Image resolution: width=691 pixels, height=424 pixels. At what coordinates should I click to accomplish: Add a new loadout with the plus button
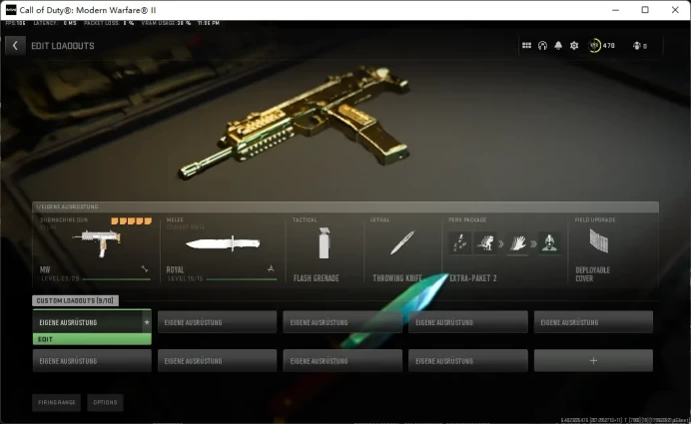(x=593, y=360)
